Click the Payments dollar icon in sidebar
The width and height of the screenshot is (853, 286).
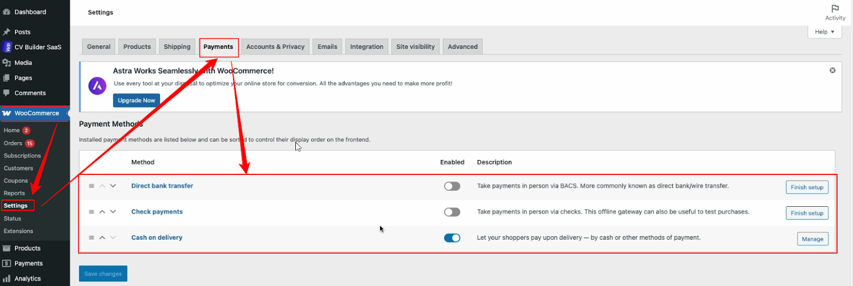click(7, 263)
